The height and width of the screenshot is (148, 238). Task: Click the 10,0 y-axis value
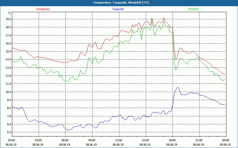9,92
